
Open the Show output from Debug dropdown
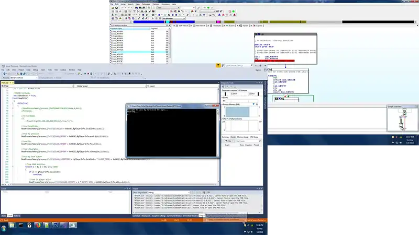coord(169,192)
